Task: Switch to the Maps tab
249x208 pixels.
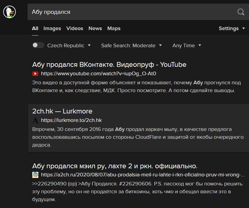Action: 114,28
